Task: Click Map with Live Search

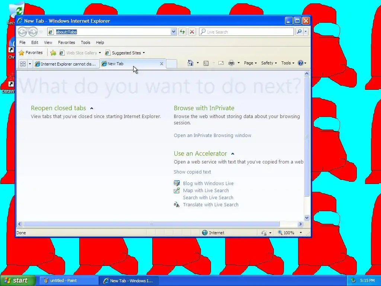Action: [x=206, y=190]
